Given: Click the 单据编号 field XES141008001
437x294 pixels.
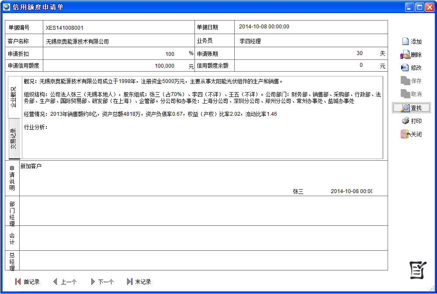Looking at the screenshot, I should click(118, 28).
